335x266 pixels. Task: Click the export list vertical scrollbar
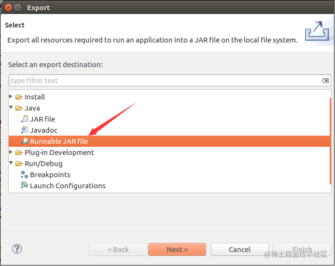point(331,141)
